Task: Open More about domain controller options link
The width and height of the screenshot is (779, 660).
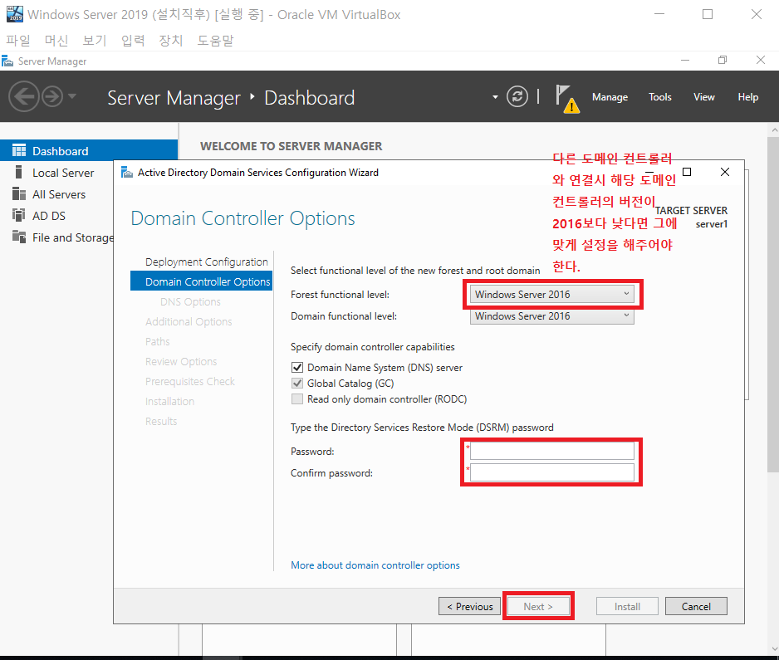Action: [x=375, y=565]
